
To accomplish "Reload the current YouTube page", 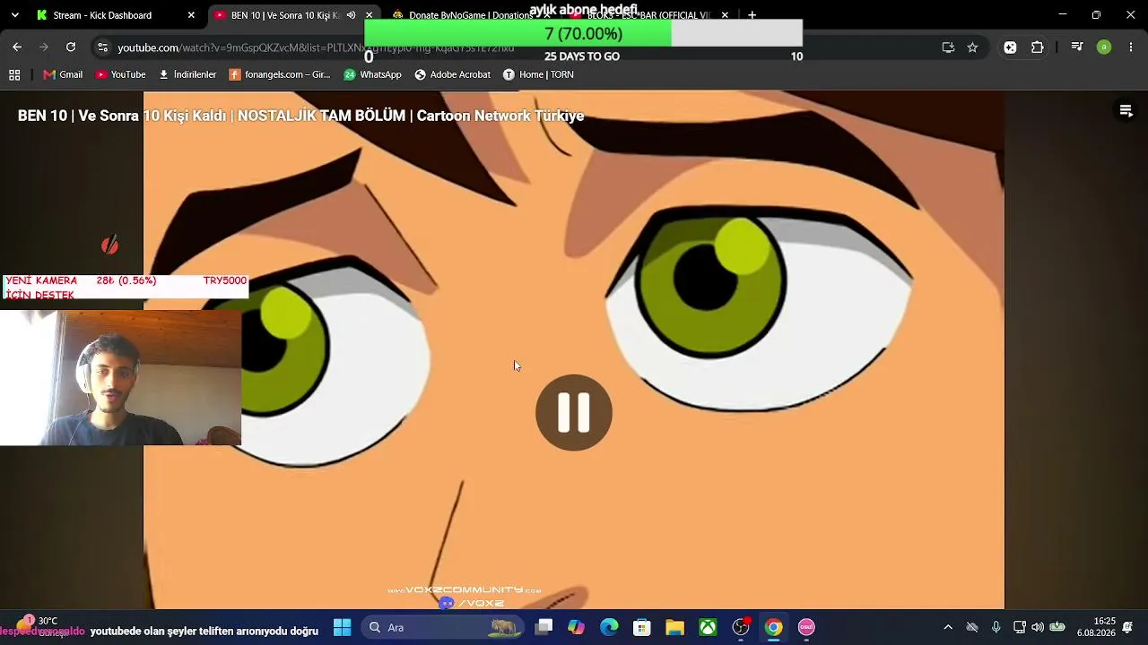I will [71, 47].
